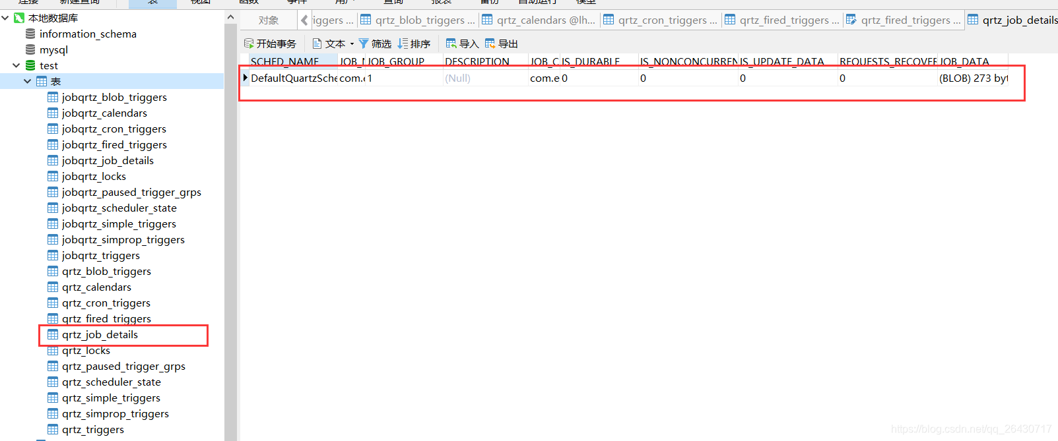Click the 导出 export button

[502, 44]
